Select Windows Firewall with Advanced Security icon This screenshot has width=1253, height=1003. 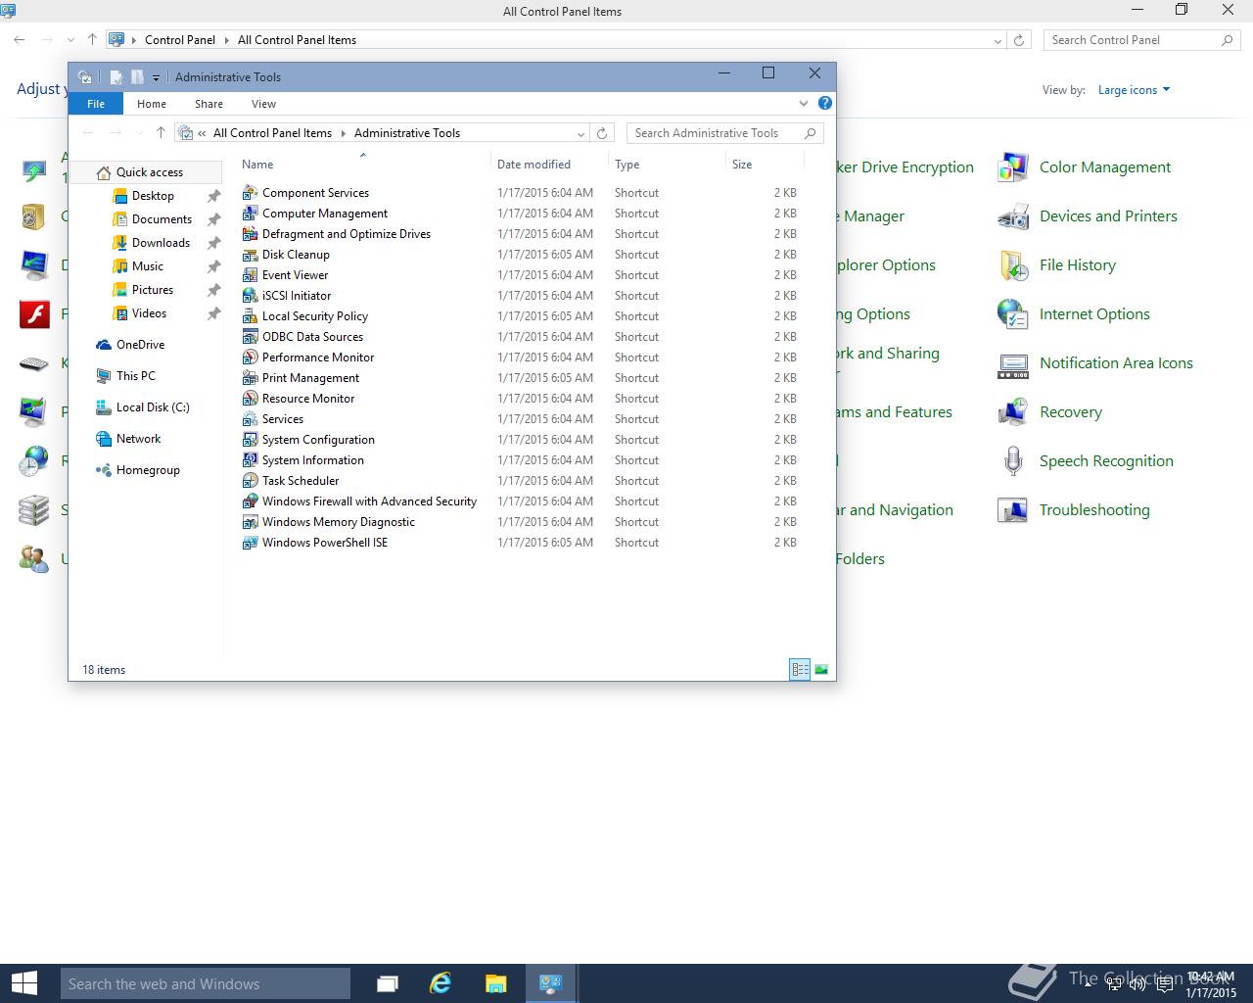coord(250,501)
